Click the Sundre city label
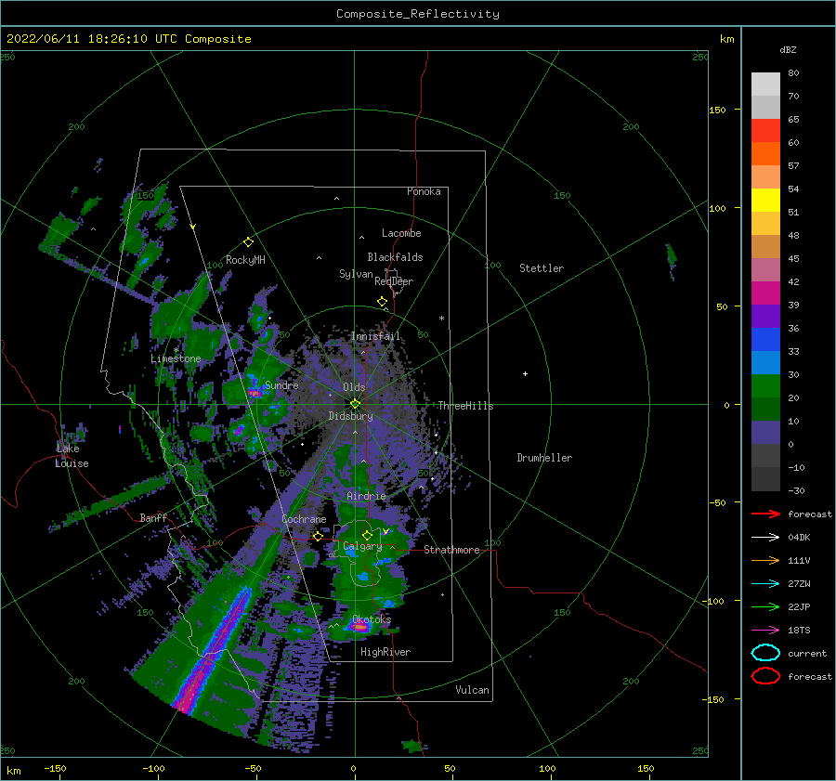The image size is (836, 781). pyautogui.click(x=281, y=385)
